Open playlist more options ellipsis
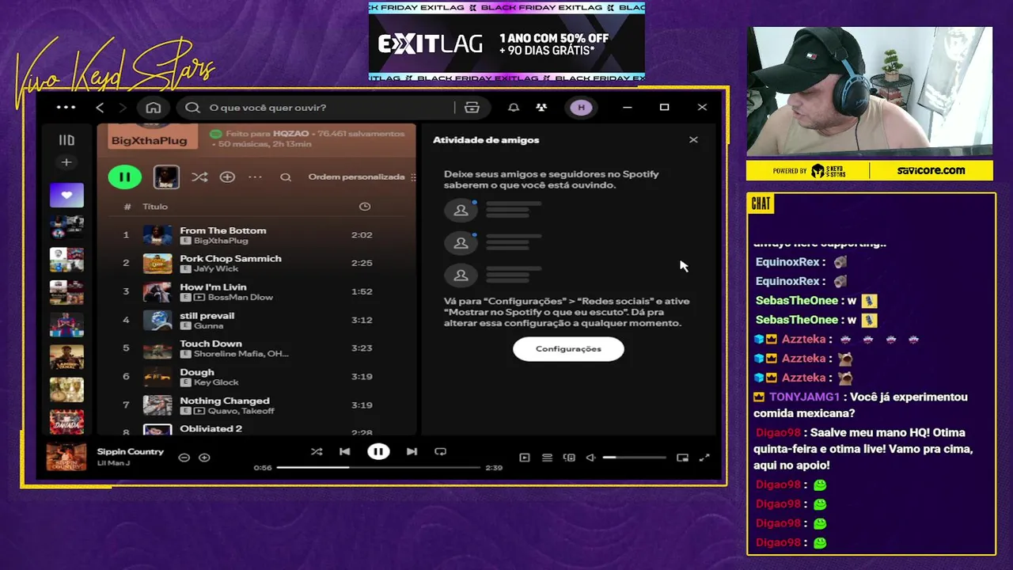1013x570 pixels. point(255,177)
